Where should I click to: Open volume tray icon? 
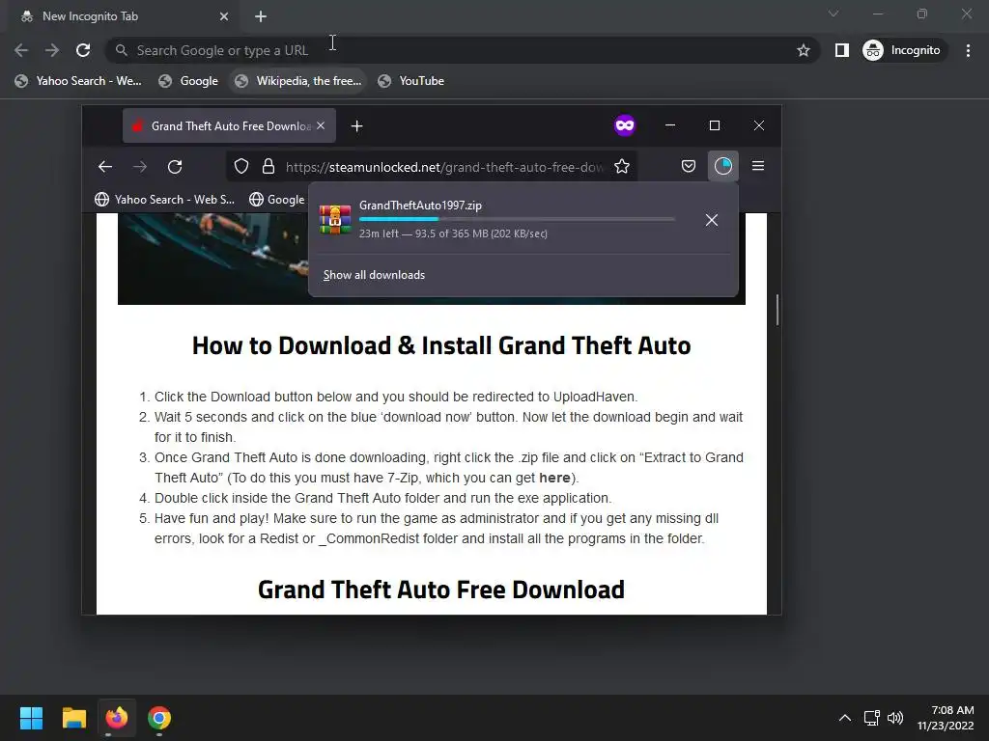[x=895, y=718]
